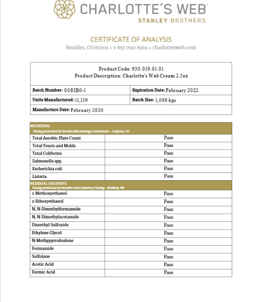Select Salmonella spp. label

click(47, 161)
